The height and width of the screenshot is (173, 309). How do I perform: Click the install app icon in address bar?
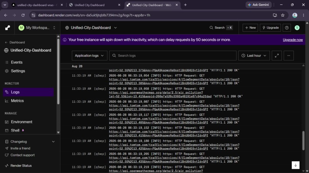click(x=275, y=15)
